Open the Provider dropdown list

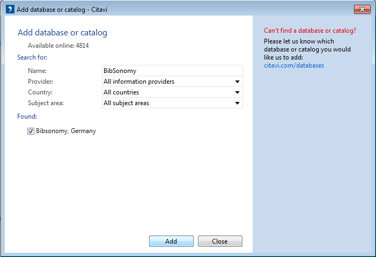click(172, 82)
